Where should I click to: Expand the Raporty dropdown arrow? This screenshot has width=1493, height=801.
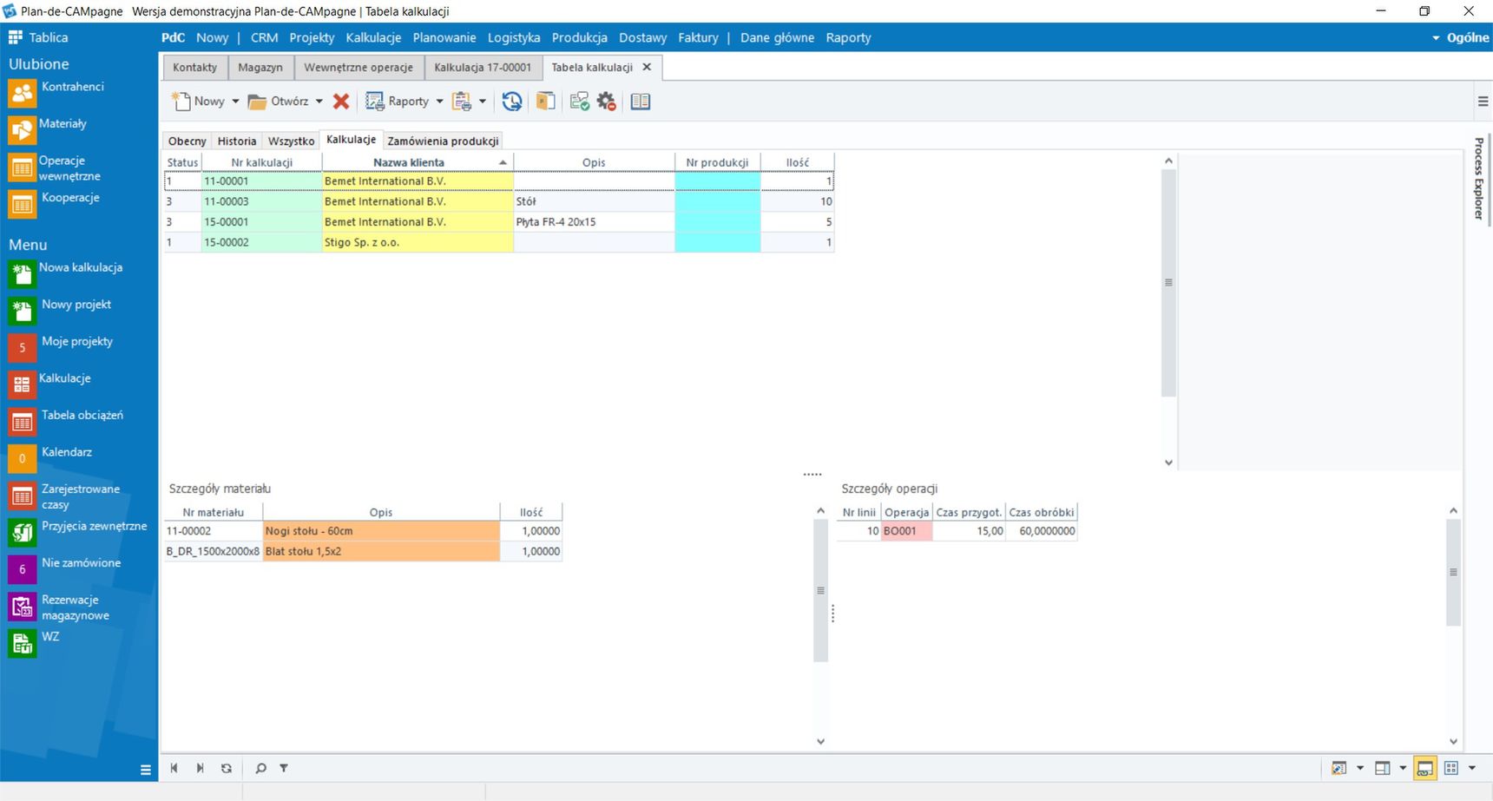439,102
